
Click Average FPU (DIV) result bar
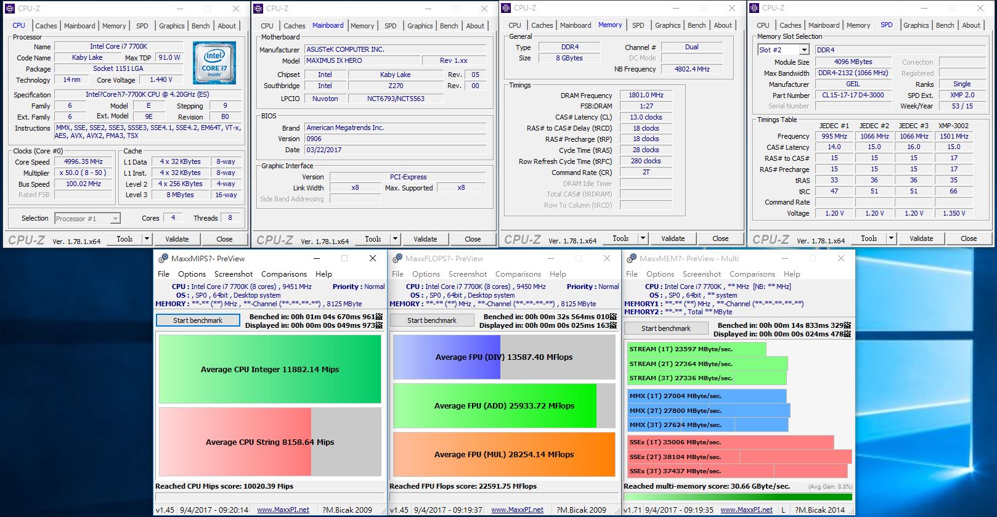click(x=504, y=357)
